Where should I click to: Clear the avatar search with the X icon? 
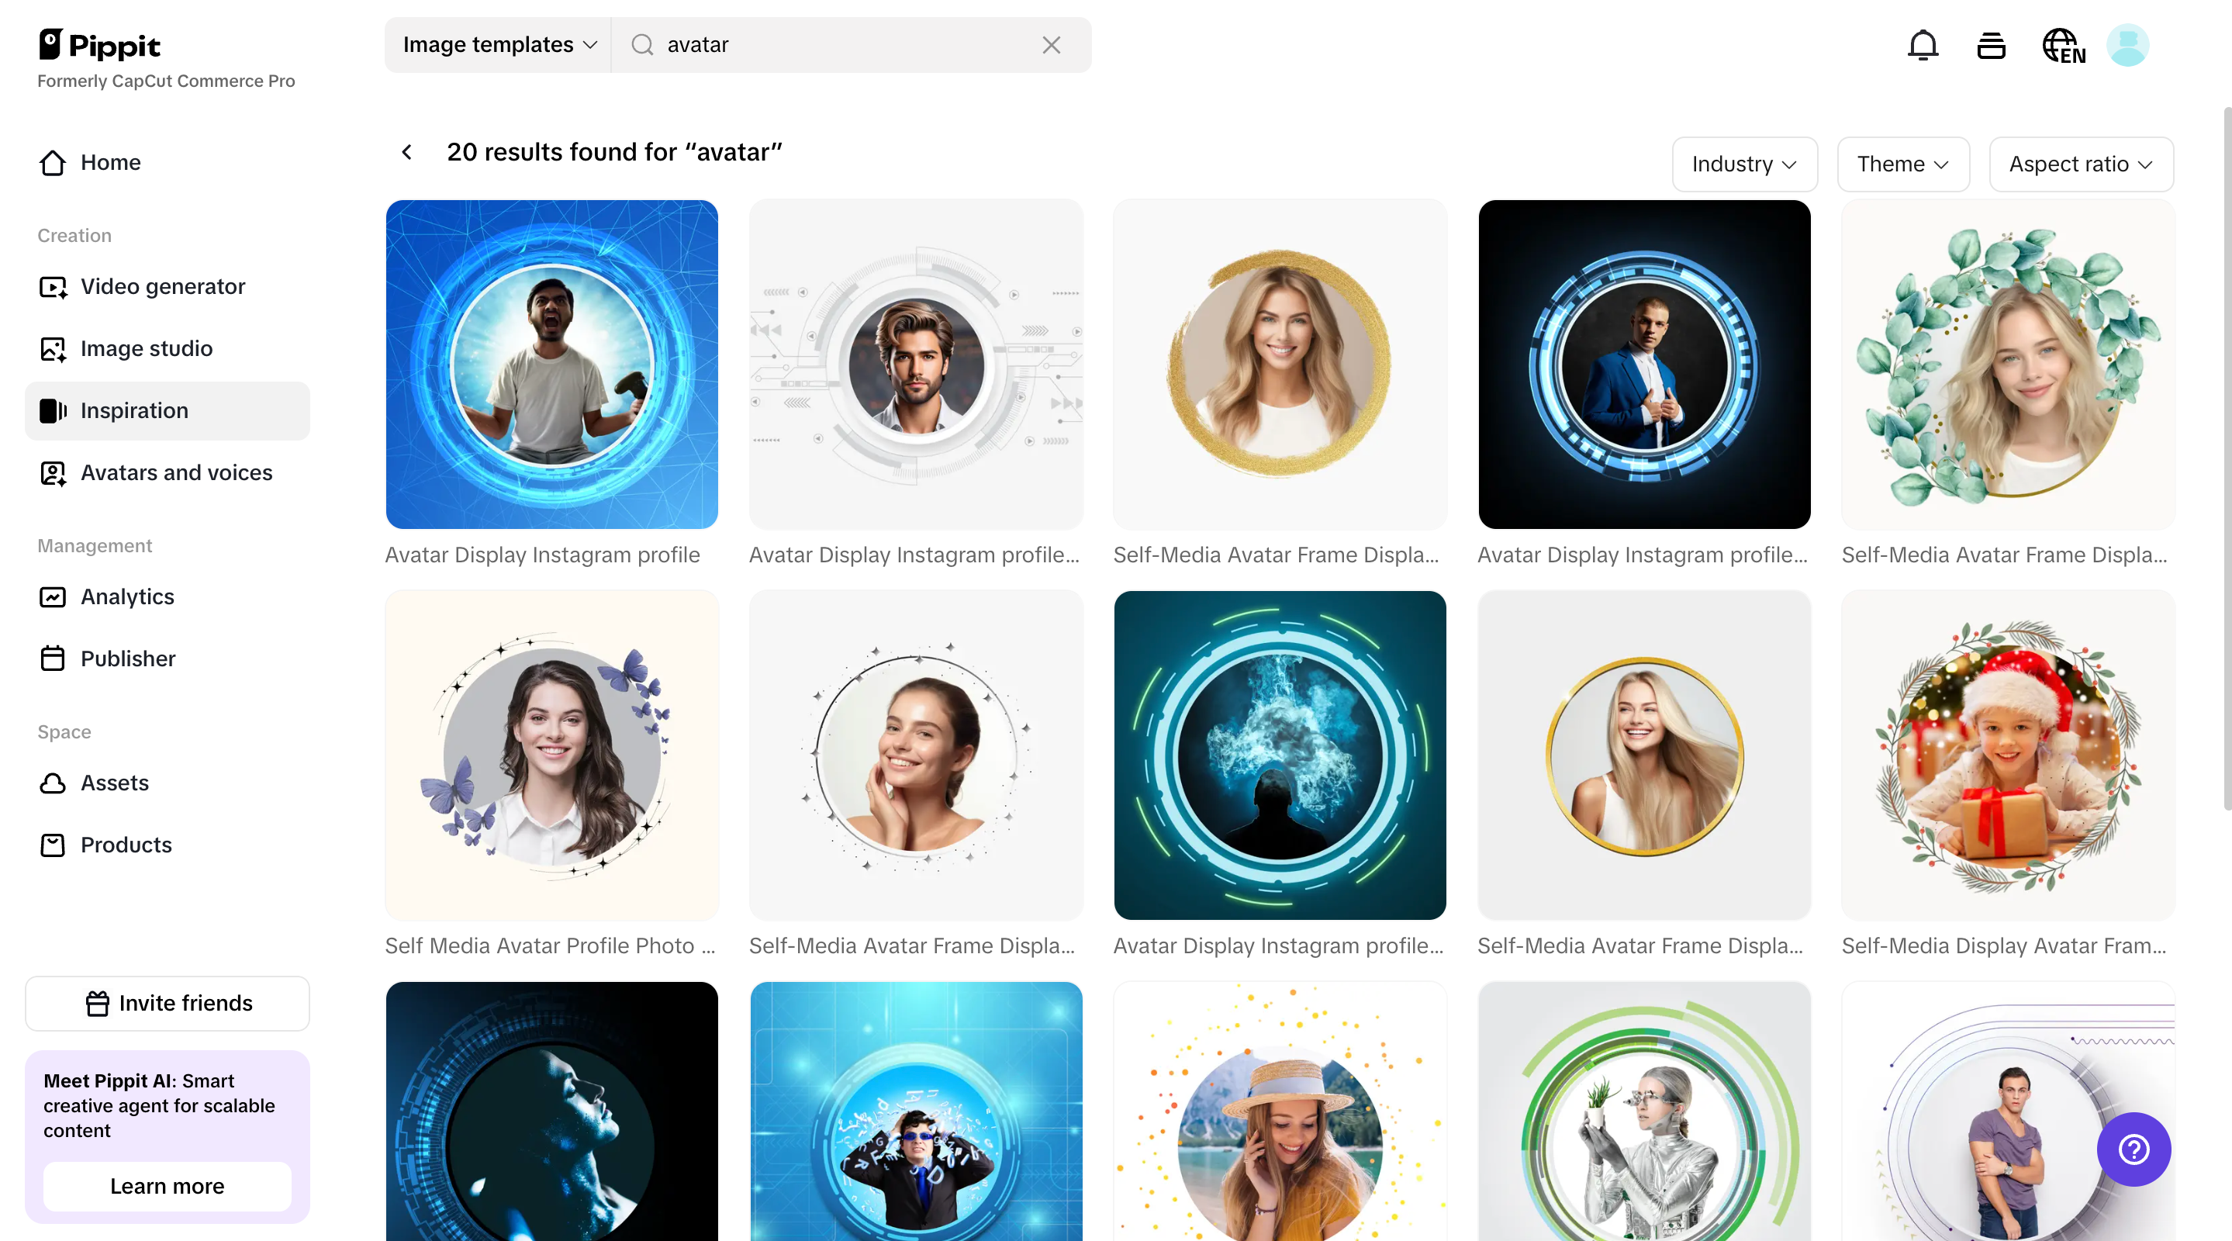coord(1051,44)
